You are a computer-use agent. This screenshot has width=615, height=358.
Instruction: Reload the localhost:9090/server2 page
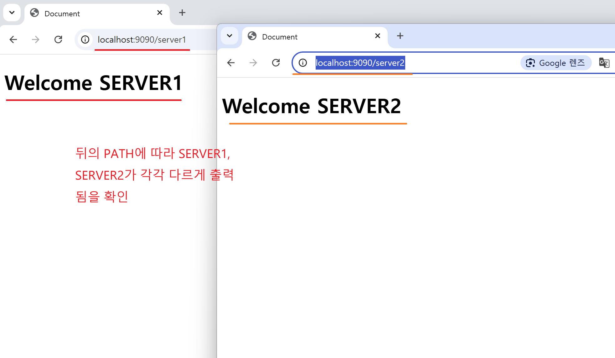[276, 63]
